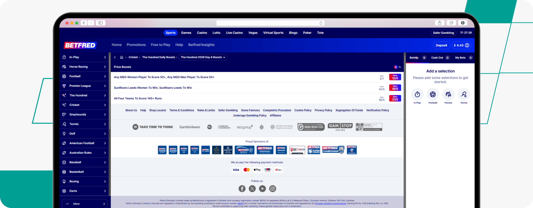The width and height of the screenshot is (533, 208).
Task: Open Betfred Insights in main nav
Action: coord(201,45)
